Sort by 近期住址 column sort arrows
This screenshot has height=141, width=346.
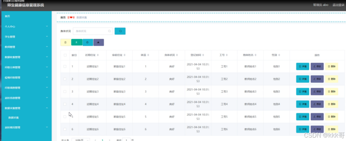(98, 55)
